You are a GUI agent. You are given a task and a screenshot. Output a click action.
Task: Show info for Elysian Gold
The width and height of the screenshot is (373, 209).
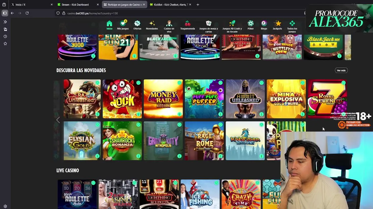point(97,156)
